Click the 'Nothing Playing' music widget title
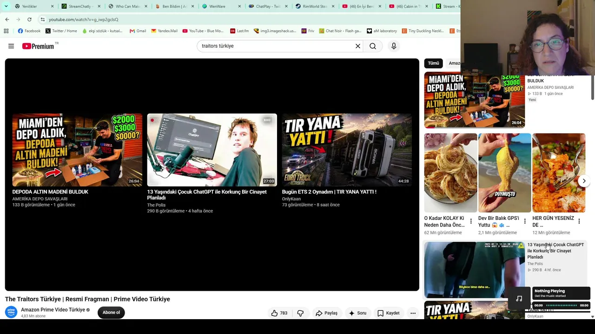595x334 pixels. [x=549, y=291]
